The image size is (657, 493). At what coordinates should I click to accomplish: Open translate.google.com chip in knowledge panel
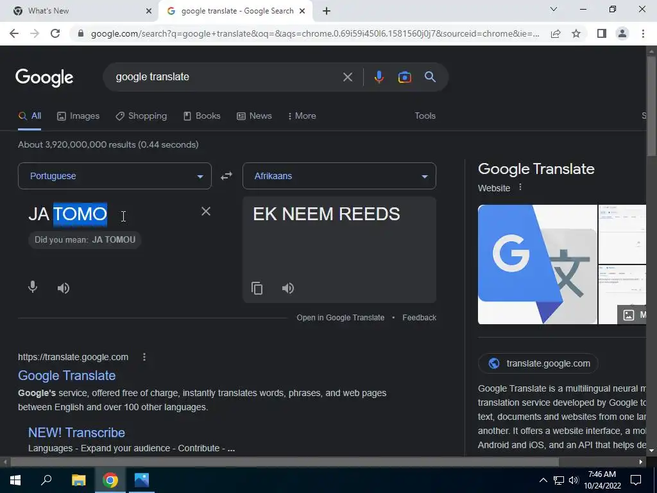pos(538,363)
